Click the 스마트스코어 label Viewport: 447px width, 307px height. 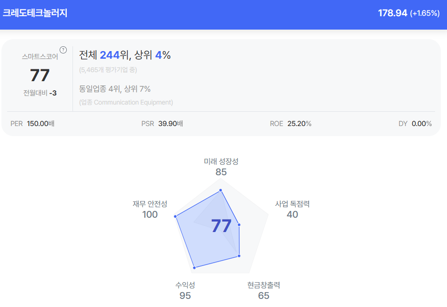[x=40, y=56]
